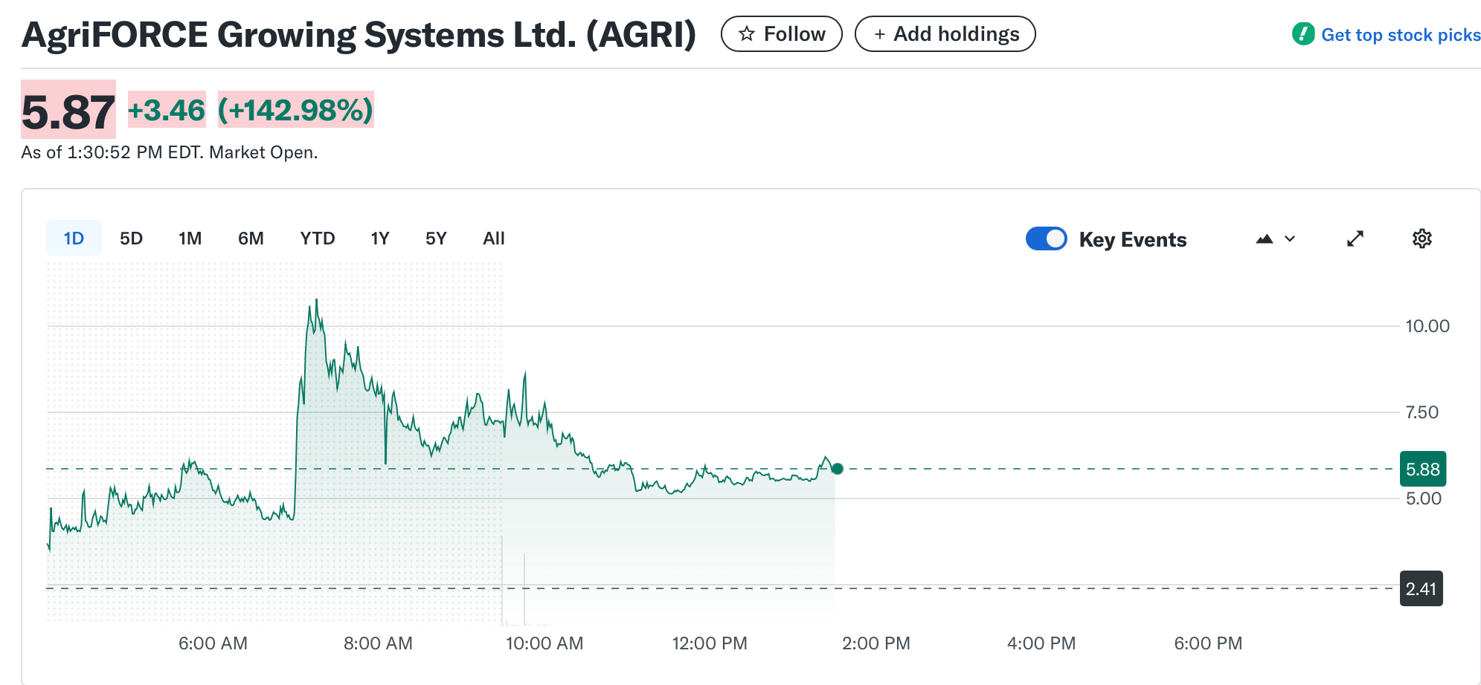Show All historical price data

(x=493, y=238)
